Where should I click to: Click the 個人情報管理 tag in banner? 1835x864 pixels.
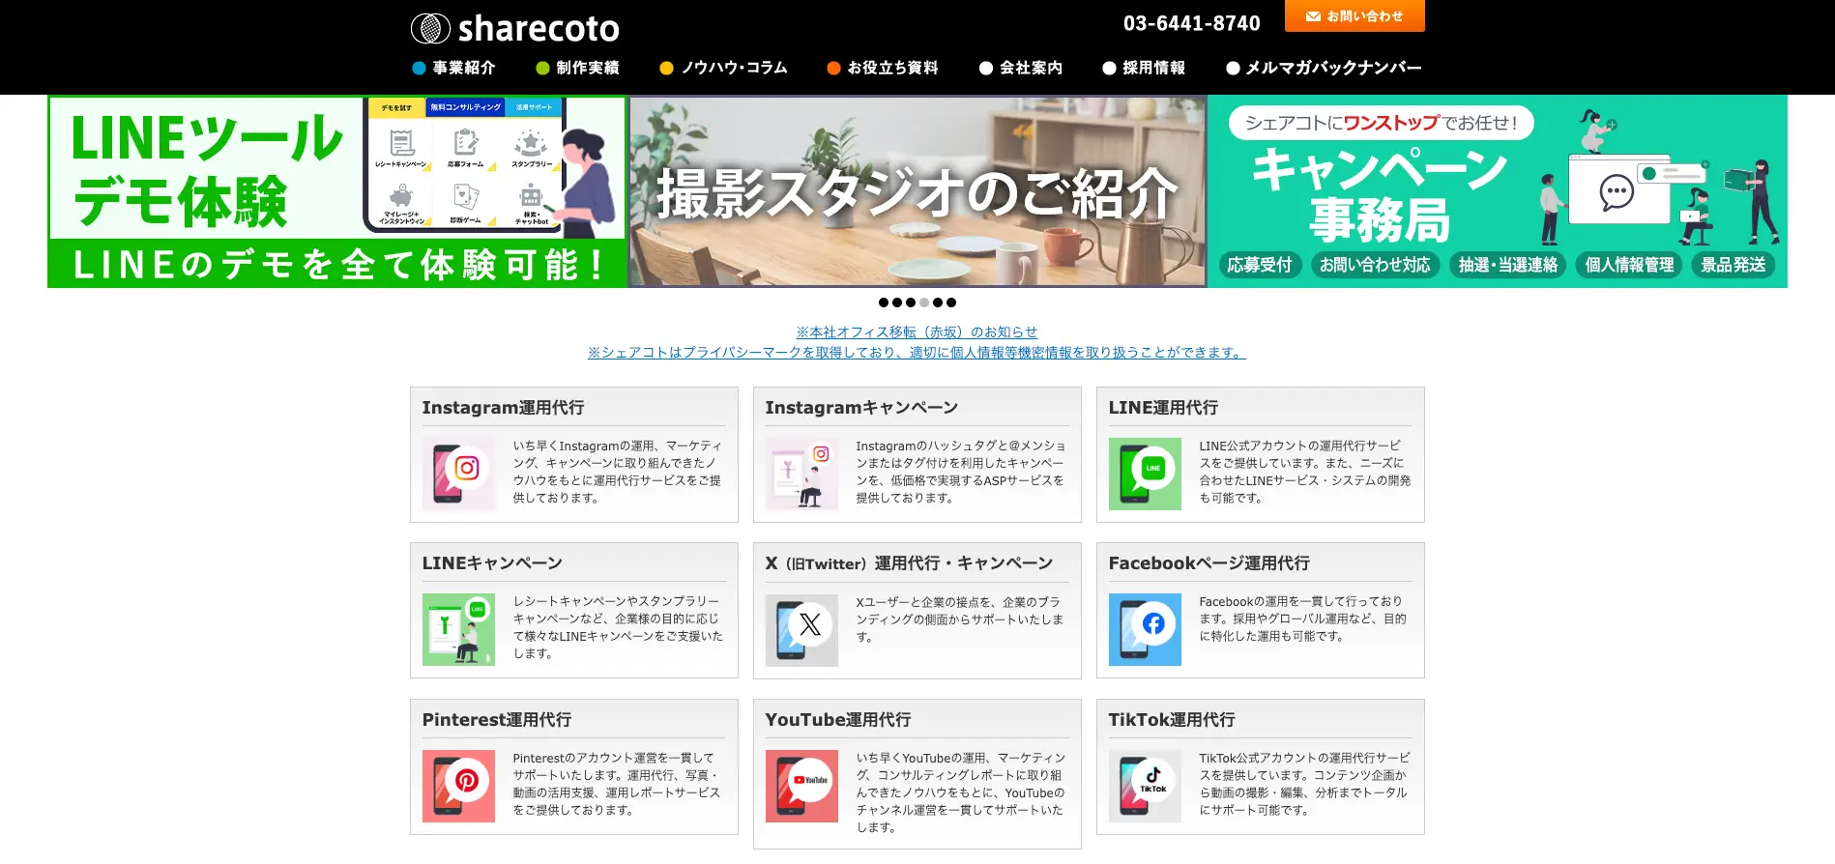click(1629, 265)
